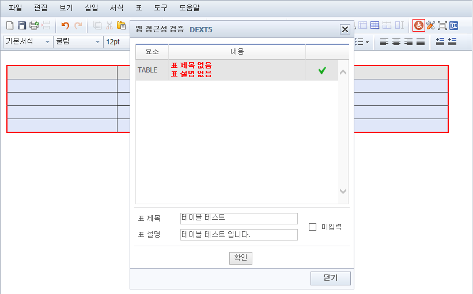473x294 pixels.
Task: Click the 확인 button
Action: pos(241,258)
